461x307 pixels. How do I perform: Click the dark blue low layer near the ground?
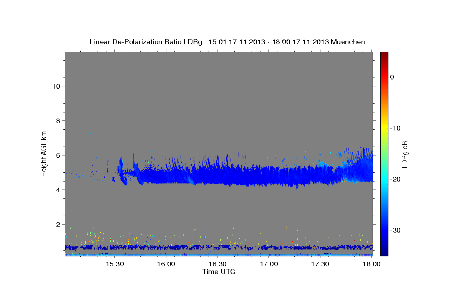(x=219, y=248)
